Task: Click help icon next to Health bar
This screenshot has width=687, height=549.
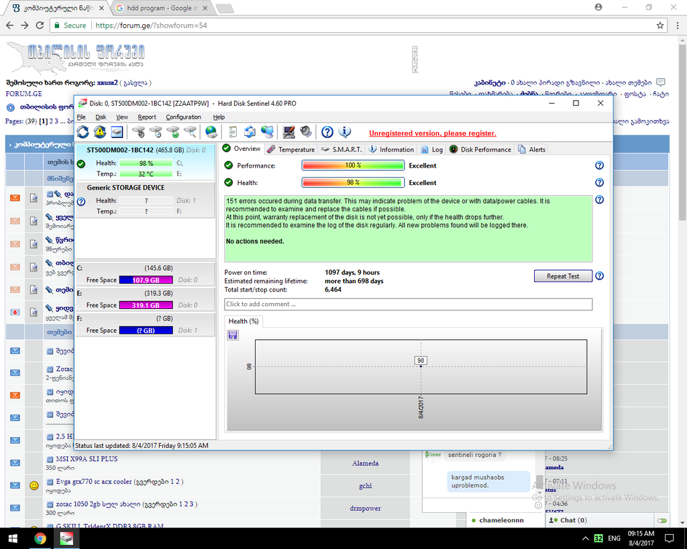Action: (599, 182)
